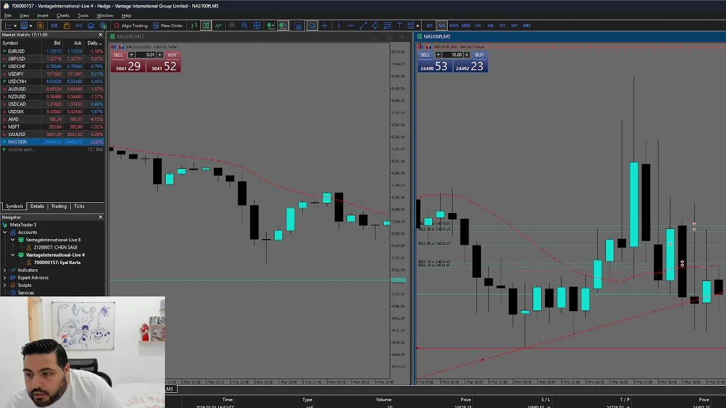726x408 pixels.
Task: Open the View menu
Action: point(24,15)
